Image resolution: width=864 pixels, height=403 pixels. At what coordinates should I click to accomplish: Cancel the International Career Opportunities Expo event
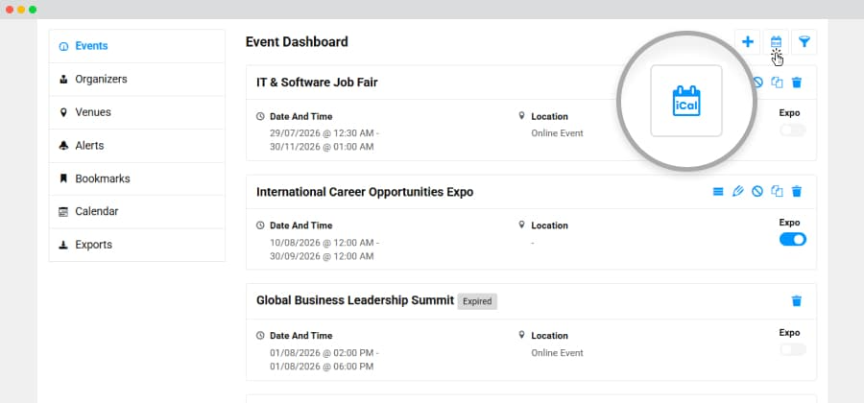757,192
